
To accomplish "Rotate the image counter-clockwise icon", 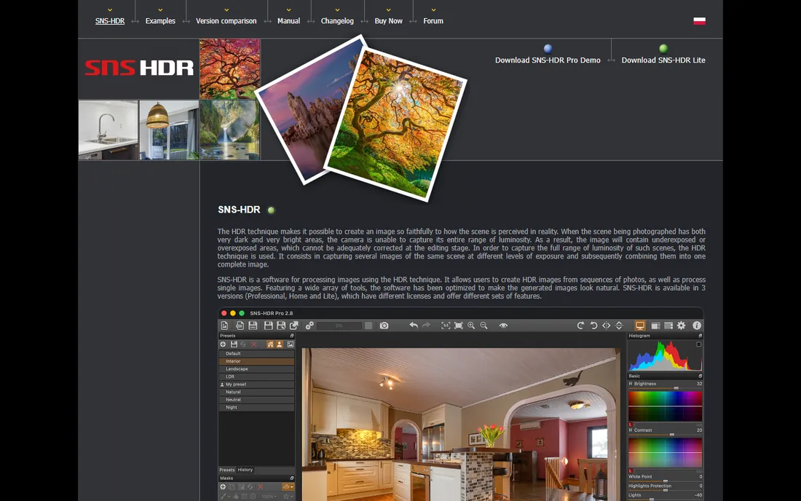I will pos(594,326).
